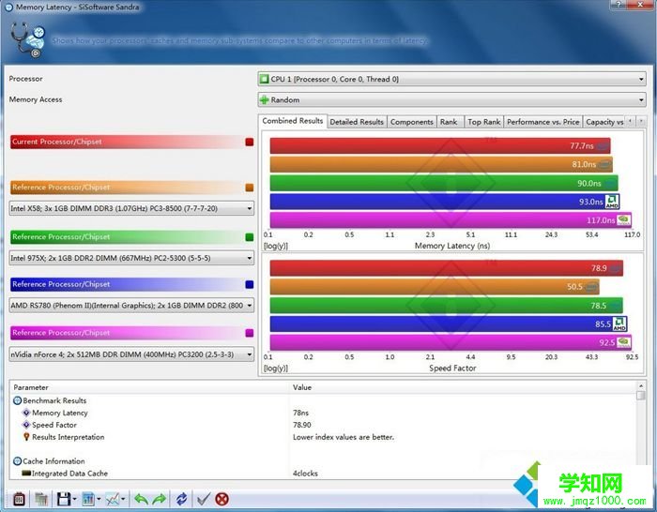Click the green 90.0ns latency bar

(444, 183)
